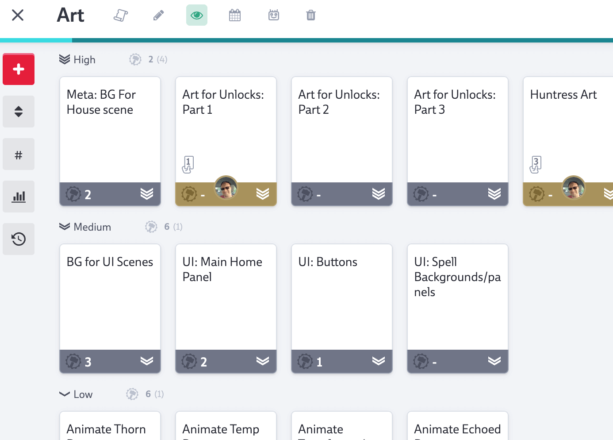Click the smiley milestone calendar icon
The width and height of the screenshot is (613, 440).
click(x=273, y=15)
